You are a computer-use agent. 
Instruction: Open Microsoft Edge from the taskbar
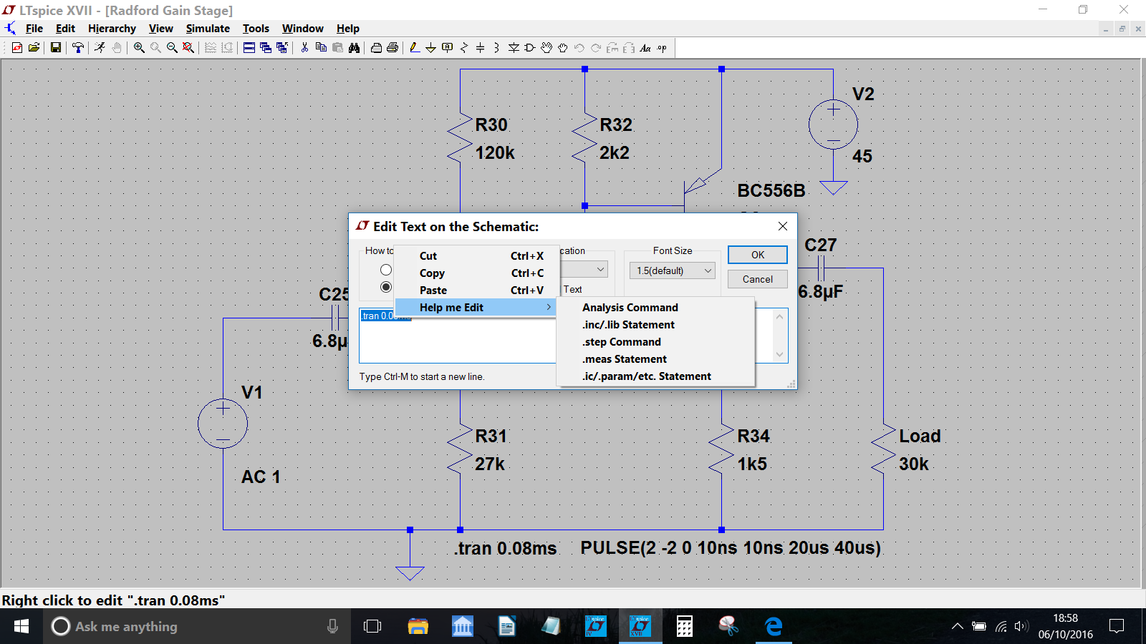774,626
